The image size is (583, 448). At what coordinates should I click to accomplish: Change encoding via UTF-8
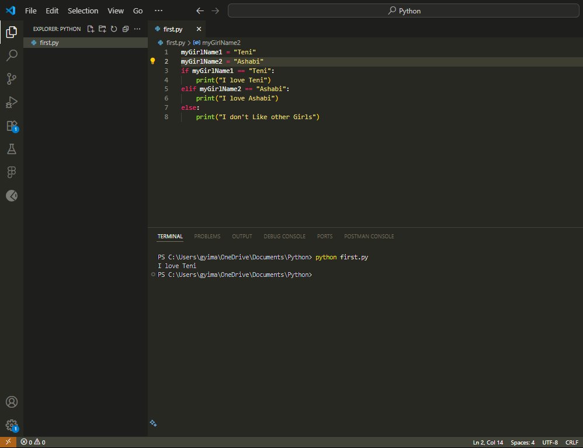(x=550, y=442)
